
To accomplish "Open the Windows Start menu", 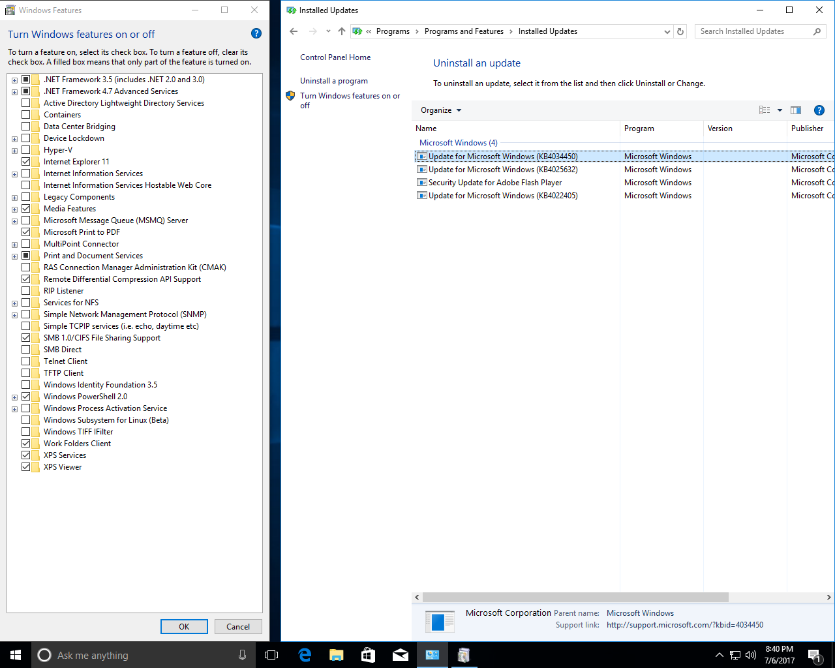I will click(16, 655).
